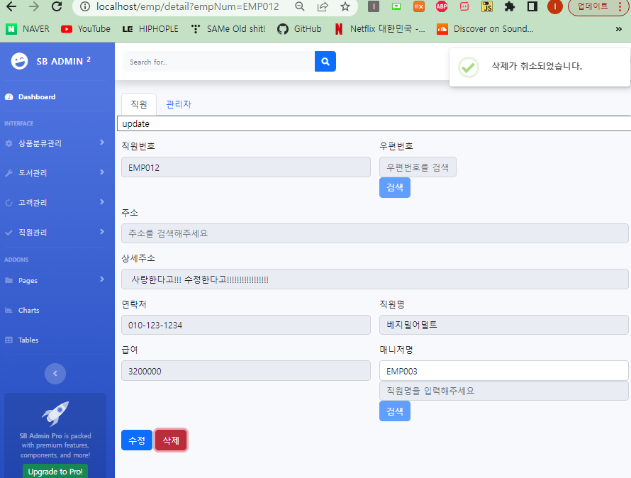
Task: Click the 주소 address input field
Action: [374, 233]
